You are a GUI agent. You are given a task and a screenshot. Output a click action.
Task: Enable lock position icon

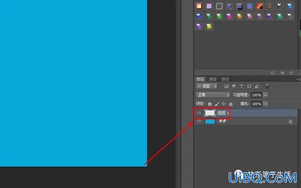point(224,104)
